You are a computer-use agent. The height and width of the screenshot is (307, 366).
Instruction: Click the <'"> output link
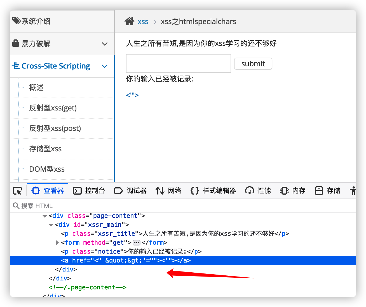tap(132, 95)
